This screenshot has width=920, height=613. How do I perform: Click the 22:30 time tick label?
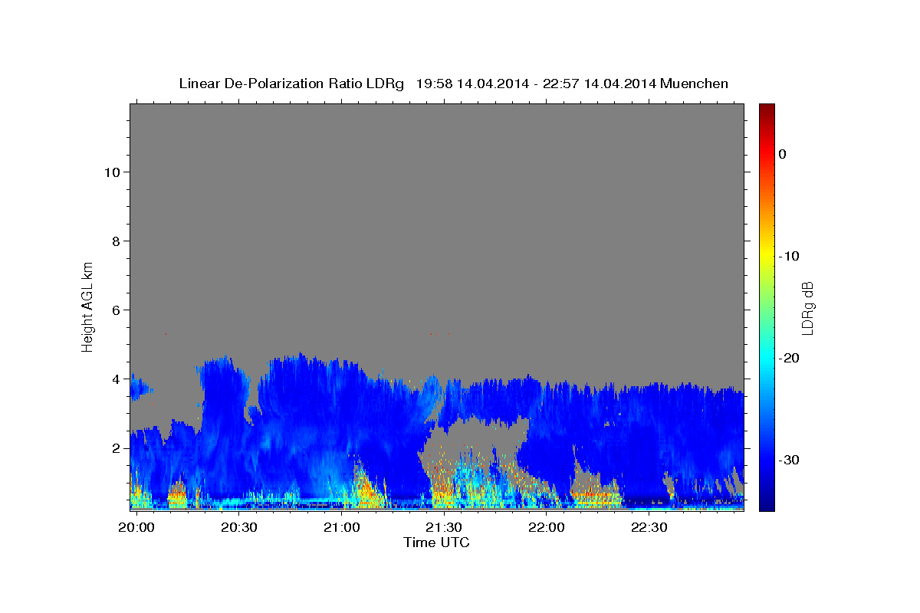coord(649,527)
